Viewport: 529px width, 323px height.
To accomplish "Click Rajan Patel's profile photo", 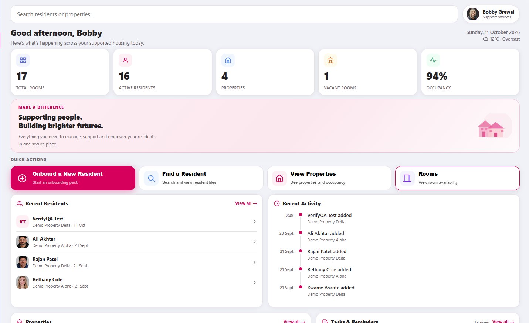I will (23, 262).
